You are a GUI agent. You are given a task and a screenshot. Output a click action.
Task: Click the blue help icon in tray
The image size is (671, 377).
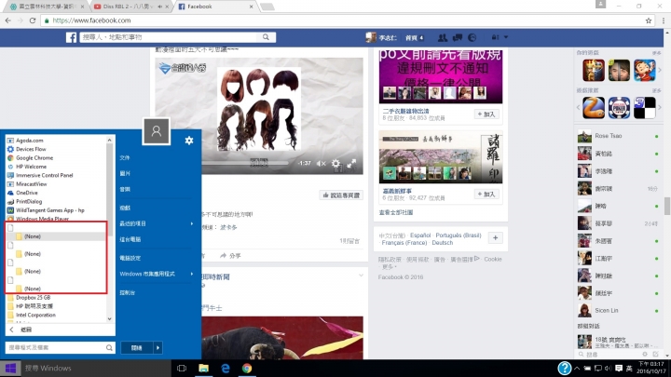tap(565, 368)
